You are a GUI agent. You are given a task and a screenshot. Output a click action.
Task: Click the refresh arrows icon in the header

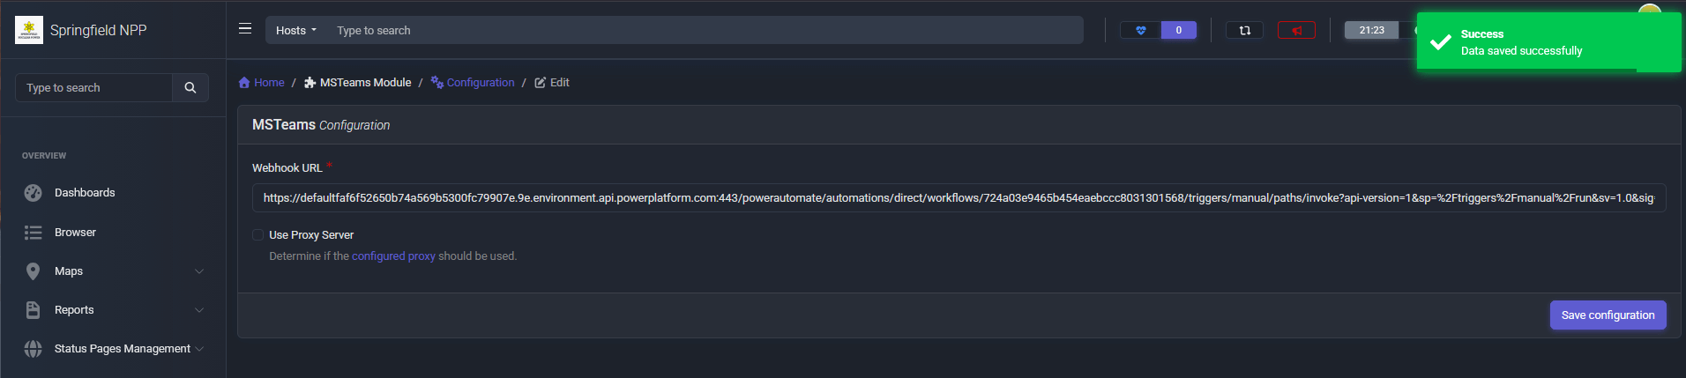(x=1244, y=30)
